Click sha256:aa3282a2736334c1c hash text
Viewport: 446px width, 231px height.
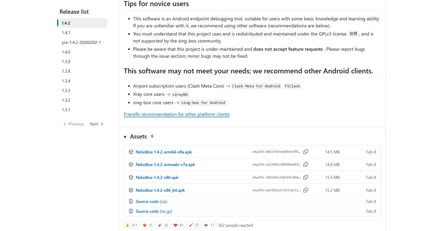(276, 190)
